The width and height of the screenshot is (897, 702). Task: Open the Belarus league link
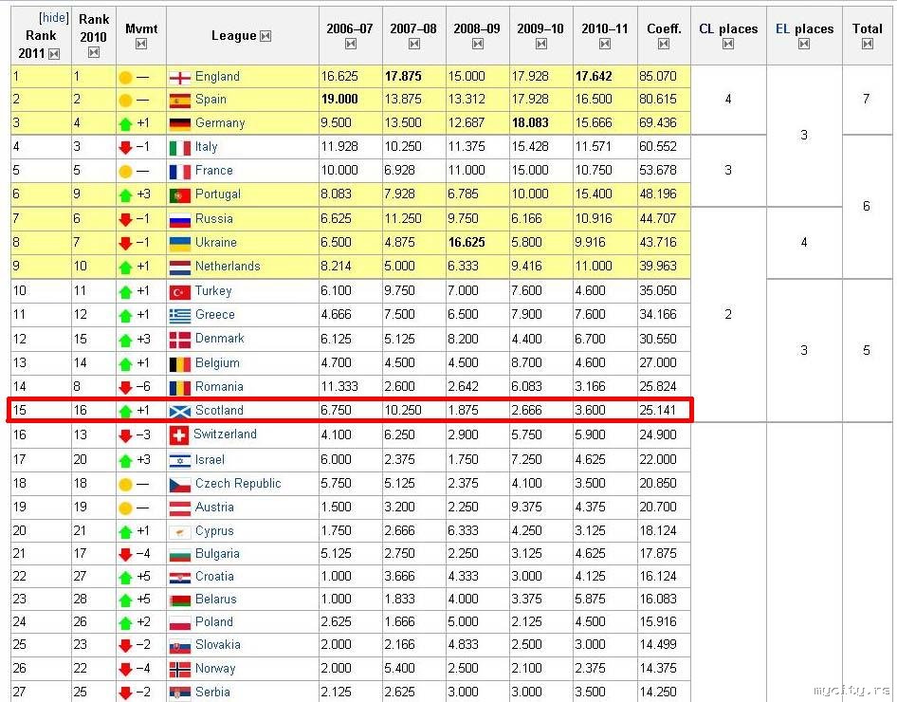[215, 599]
